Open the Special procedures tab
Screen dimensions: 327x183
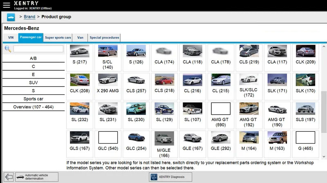pos(104,38)
